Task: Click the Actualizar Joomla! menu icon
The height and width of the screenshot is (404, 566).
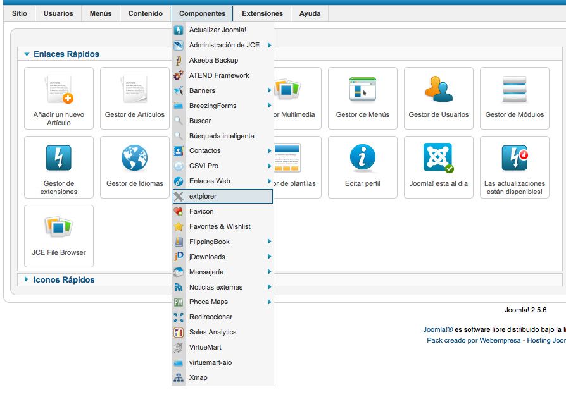Action: [179, 30]
